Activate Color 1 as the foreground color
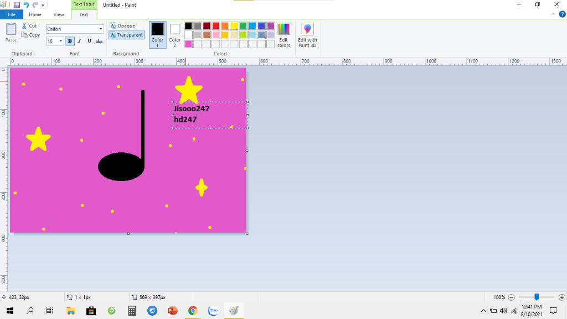 pos(158,35)
